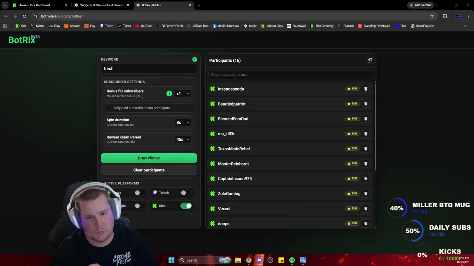The height and width of the screenshot is (266, 474).
Task: Open the BrandPop Dashboard bookmark
Action: [x=374, y=26]
